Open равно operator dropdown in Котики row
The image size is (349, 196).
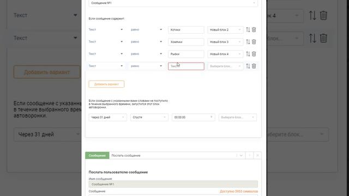(147, 29)
